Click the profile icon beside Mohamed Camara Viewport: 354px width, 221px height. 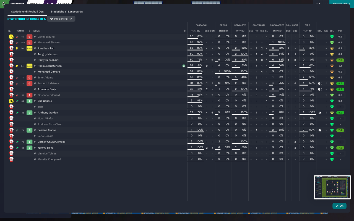click(35, 72)
